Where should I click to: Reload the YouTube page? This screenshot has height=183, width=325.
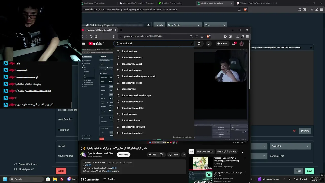pyautogui.click(x=91, y=36)
